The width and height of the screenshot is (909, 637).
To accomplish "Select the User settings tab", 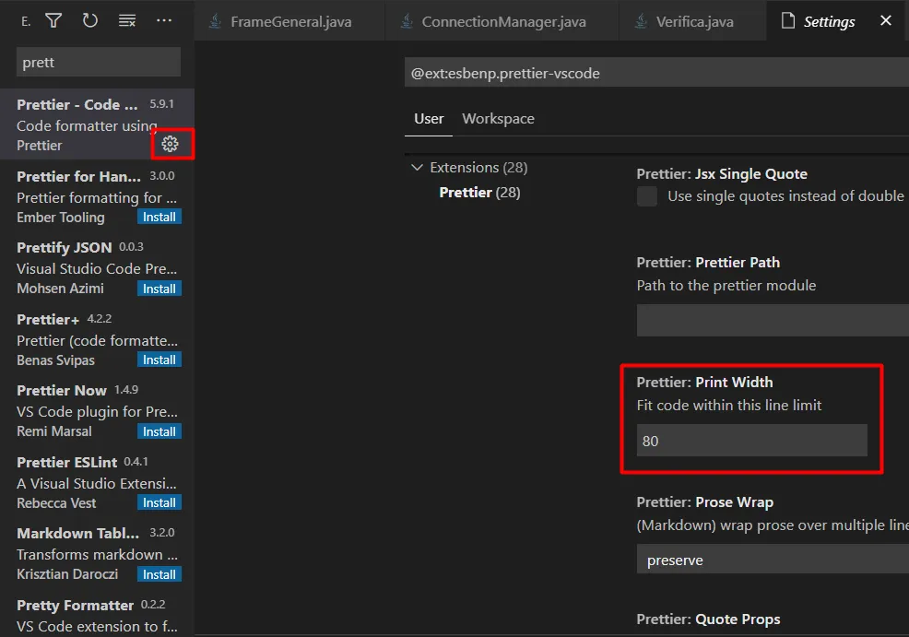I will tap(429, 119).
